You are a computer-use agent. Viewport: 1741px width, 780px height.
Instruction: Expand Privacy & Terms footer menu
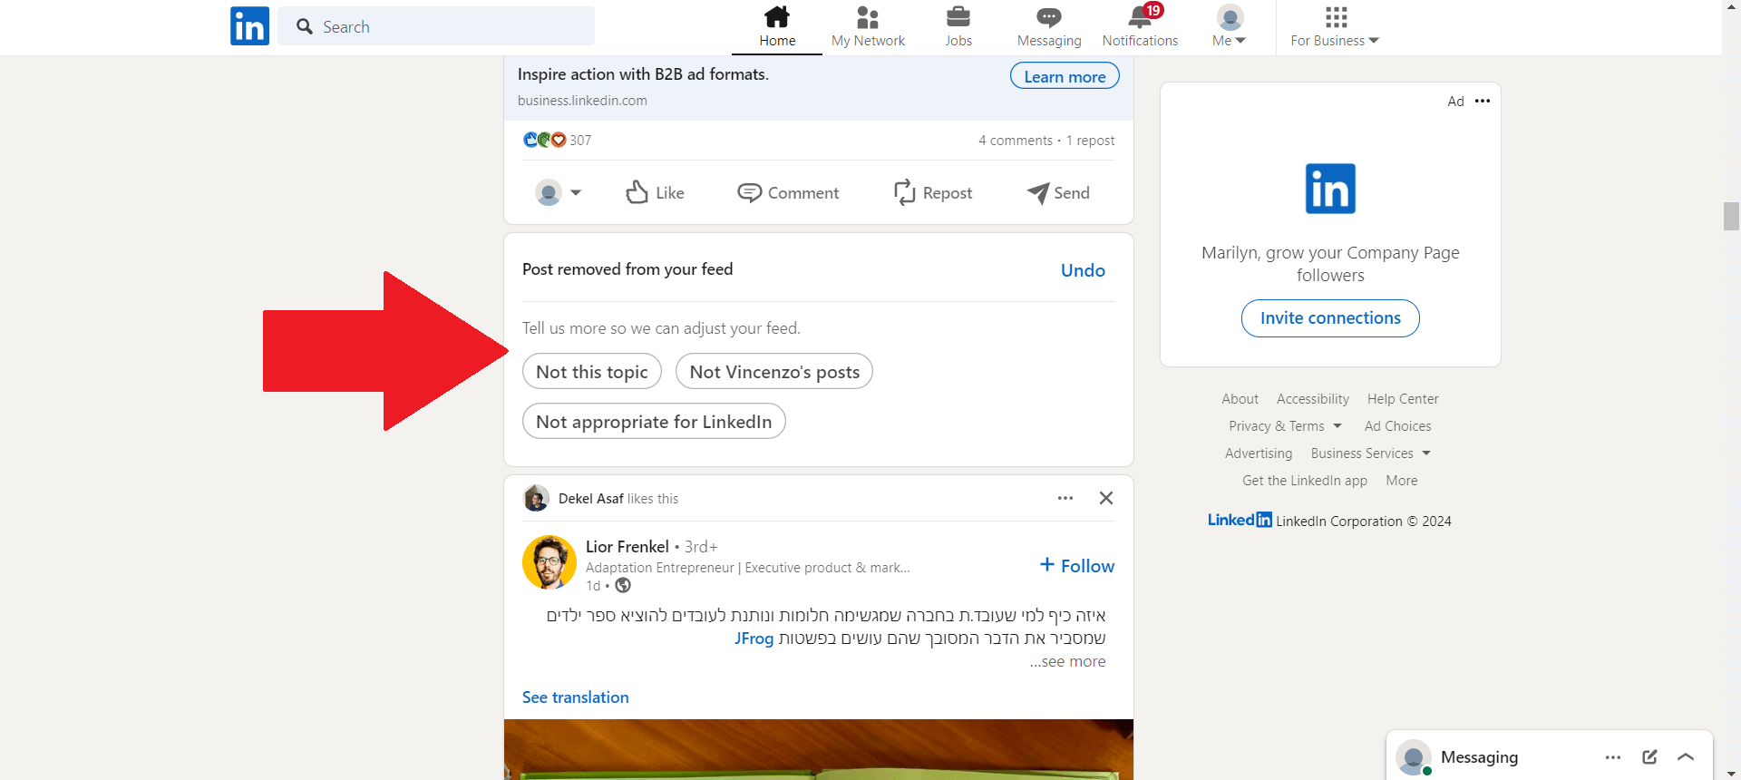pyautogui.click(x=1284, y=426)
